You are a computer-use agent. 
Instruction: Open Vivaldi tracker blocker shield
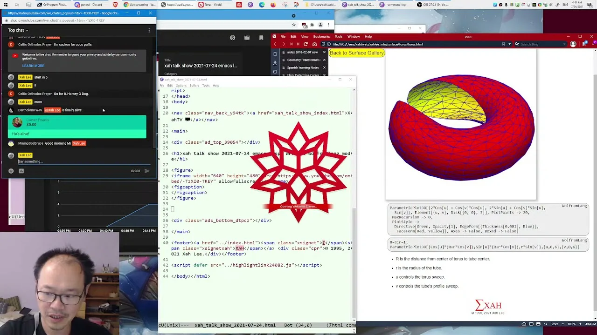click(x=323, y=44)
